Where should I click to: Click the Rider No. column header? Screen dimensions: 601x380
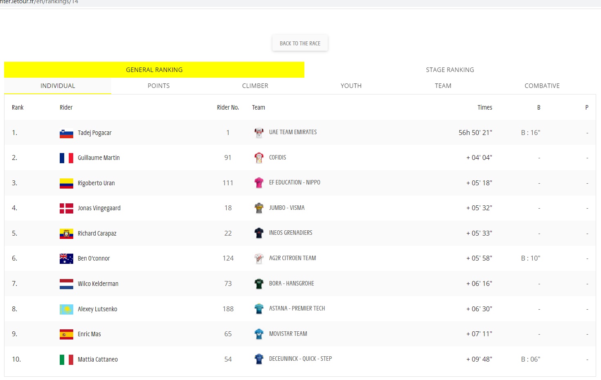click(x=228, y=108)
